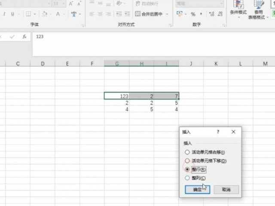Image resolution: width=275 pixels, height=206 pixels.
Task: Select column header M
Action: tap(265, 64)
